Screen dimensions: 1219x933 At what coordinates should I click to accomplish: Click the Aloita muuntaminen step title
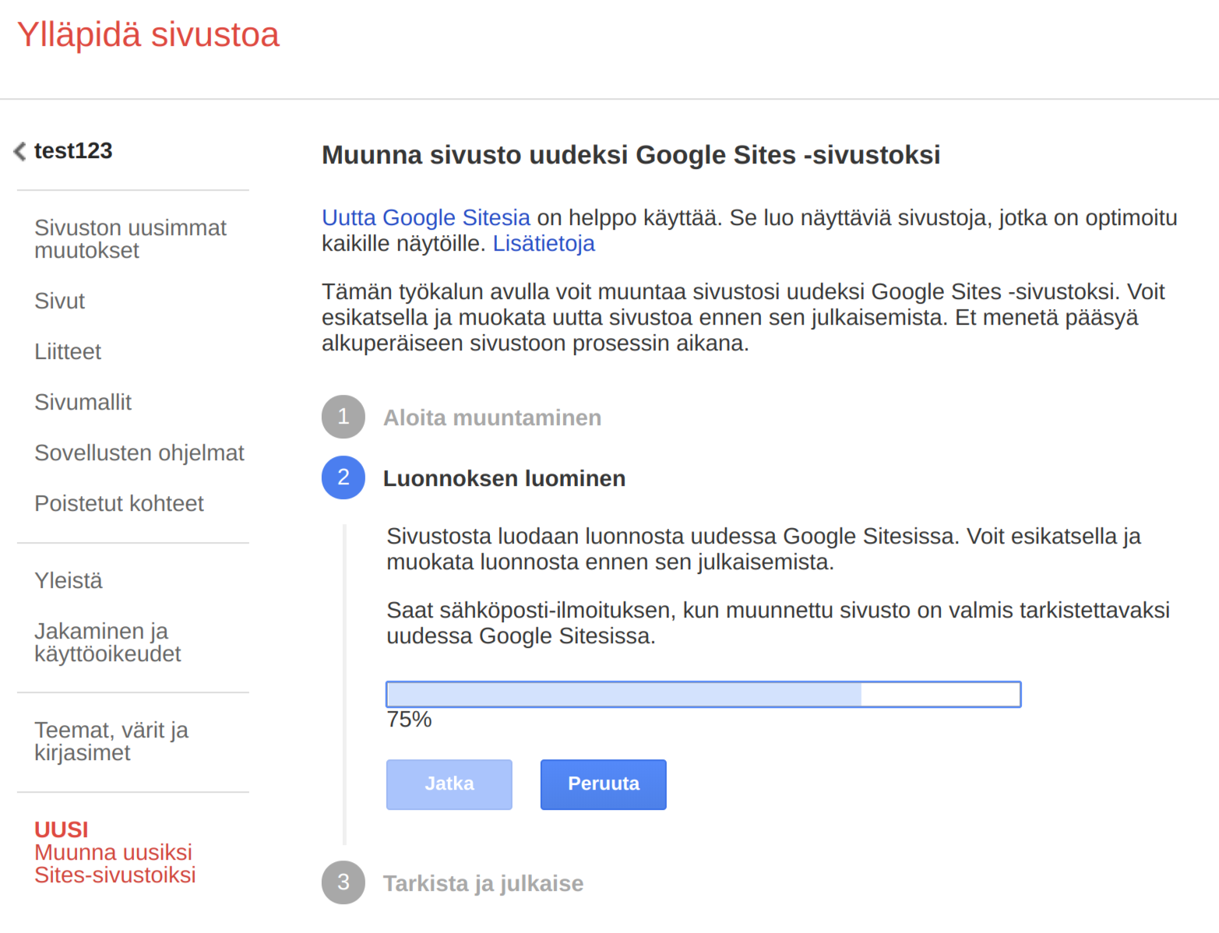pyautogui.click(x=492, y=417)
